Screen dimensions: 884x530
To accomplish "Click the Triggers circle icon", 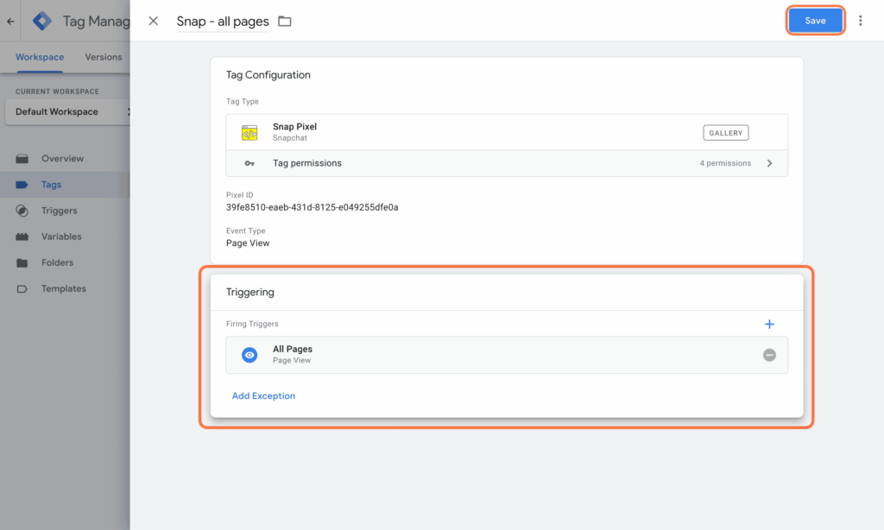I will click(22, 211).
